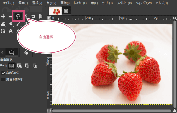Select the Crop tool
The height and width of the screenshot is (113, 177).
[x=33, y=17]
